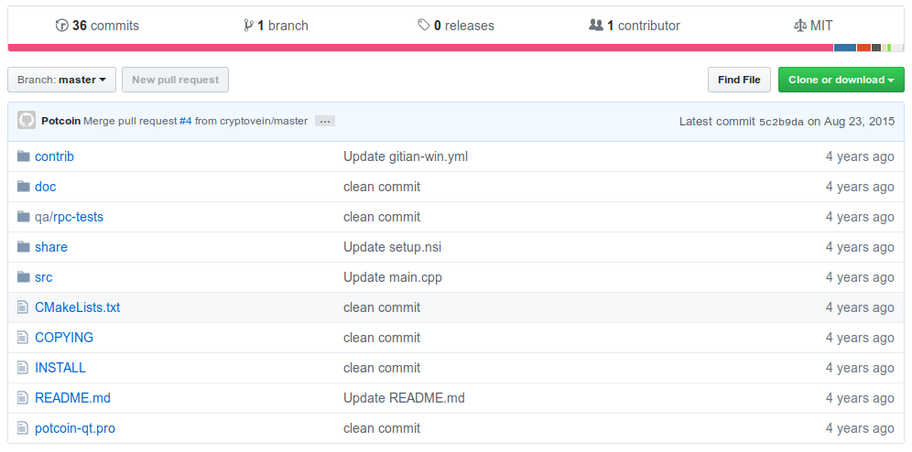
Task: Open the COPYING file
Action: 64,338
